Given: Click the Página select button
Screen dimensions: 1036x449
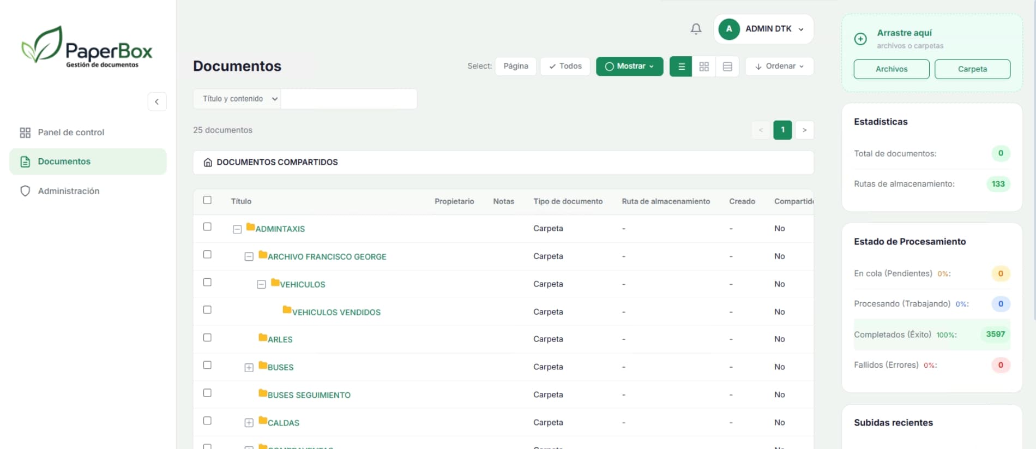Looking at the screenshot, I should click(x=516, y=67).
